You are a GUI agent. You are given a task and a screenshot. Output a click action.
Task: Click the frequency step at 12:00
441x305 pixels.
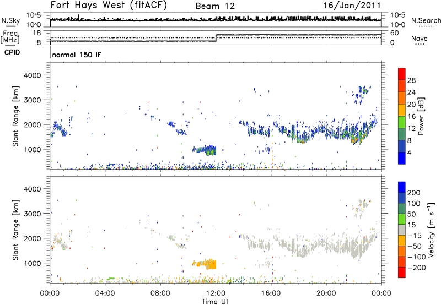(216, 38)
